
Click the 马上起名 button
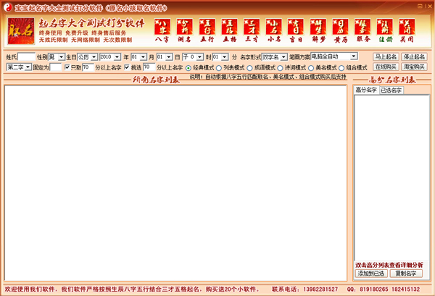pos(385,56)
